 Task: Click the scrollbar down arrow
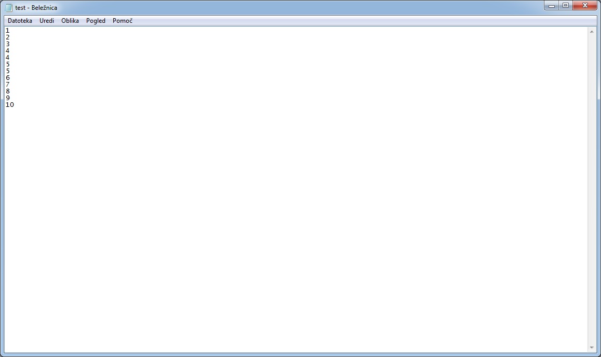[592, 348]
